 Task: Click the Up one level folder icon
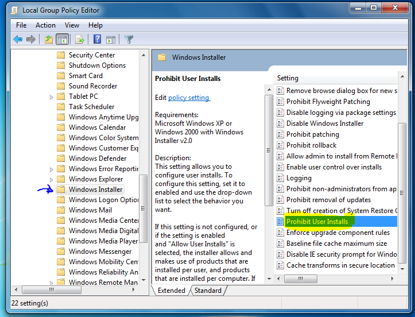pos(48,40)
